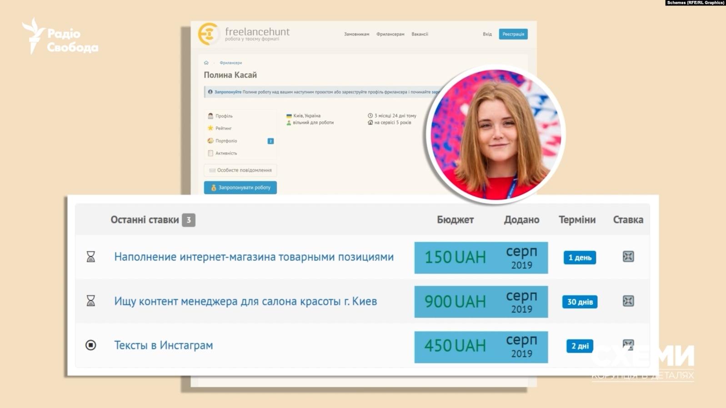Viewport: 726px width, 408px height.
Task: Click the circle status icon of Тексты row
Action: tap(91, 345)
